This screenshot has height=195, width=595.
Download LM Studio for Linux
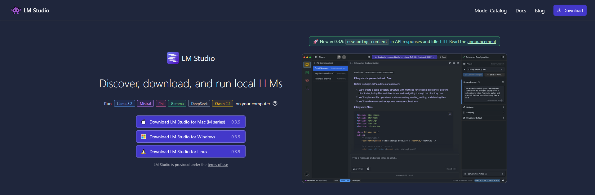(x=191, y=151)
